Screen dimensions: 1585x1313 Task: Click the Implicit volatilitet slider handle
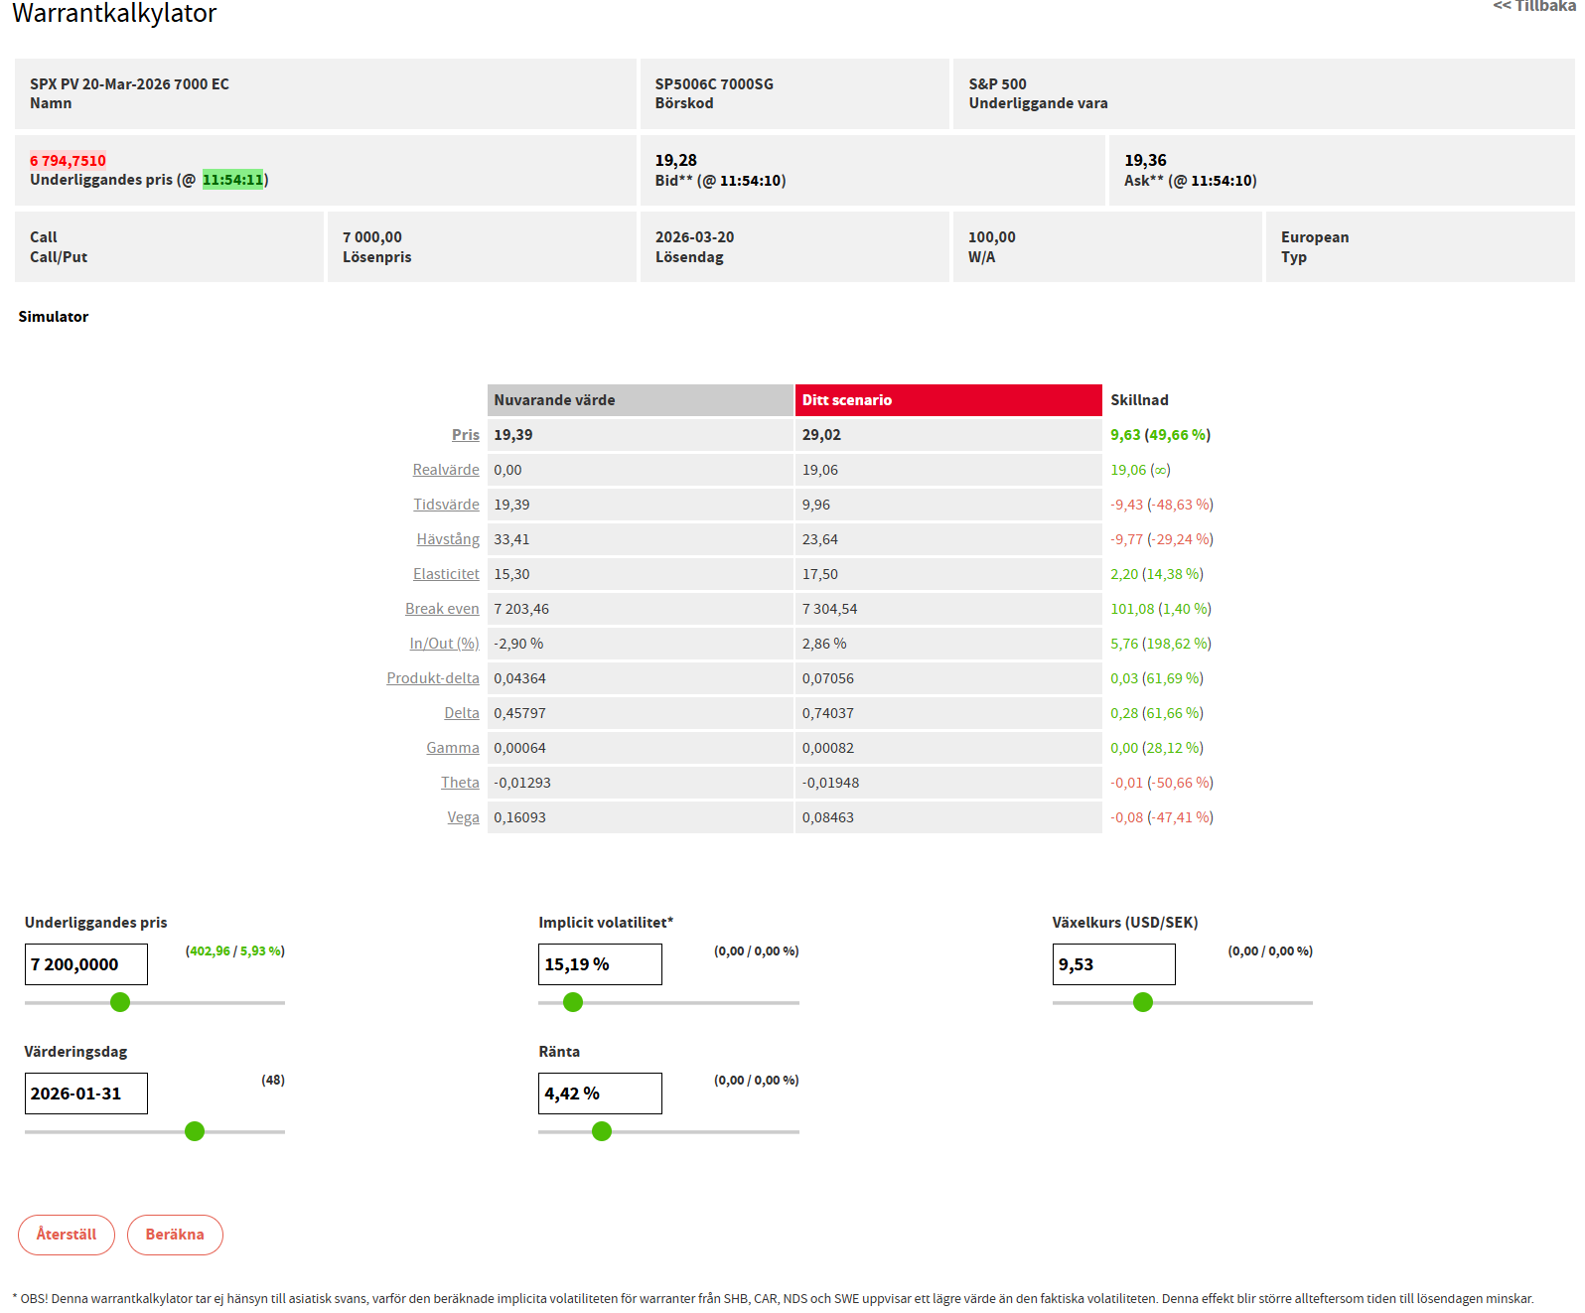point(573,1002)
